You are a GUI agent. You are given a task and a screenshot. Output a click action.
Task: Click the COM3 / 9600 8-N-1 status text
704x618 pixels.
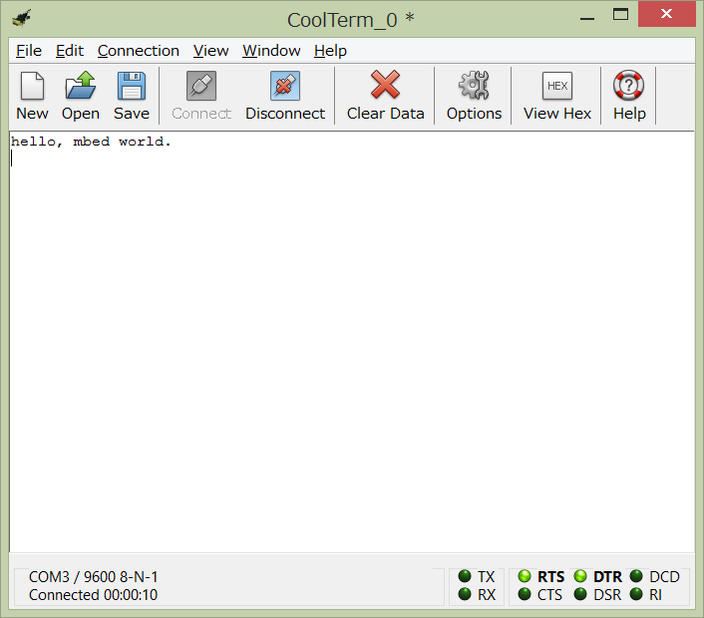pyautogui.click(x=94, y=577)
